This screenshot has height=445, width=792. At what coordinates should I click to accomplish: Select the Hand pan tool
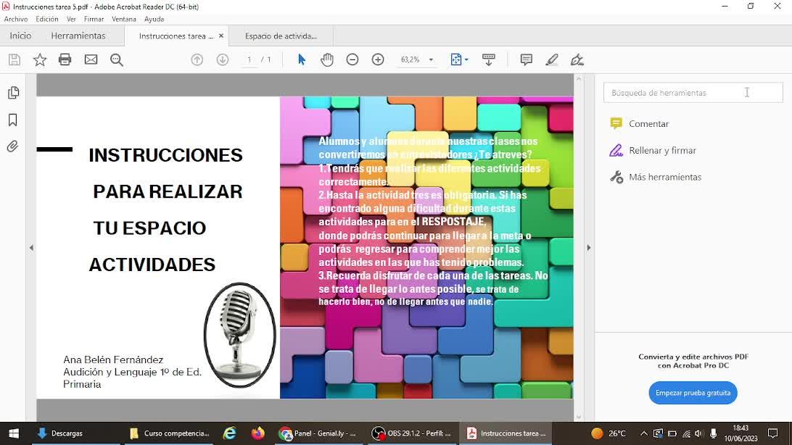[327, 60]
